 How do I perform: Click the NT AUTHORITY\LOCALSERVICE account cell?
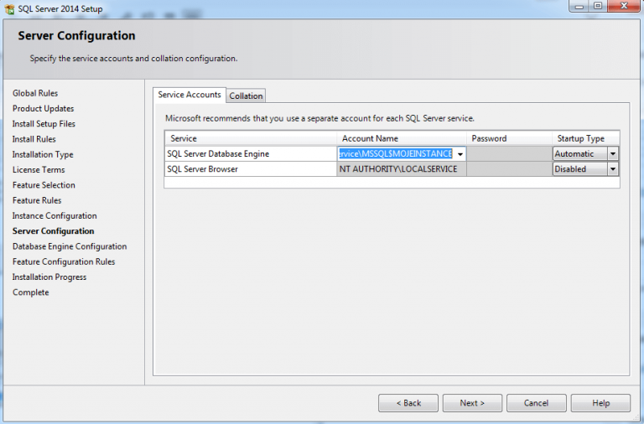click(x=402, y=169)
